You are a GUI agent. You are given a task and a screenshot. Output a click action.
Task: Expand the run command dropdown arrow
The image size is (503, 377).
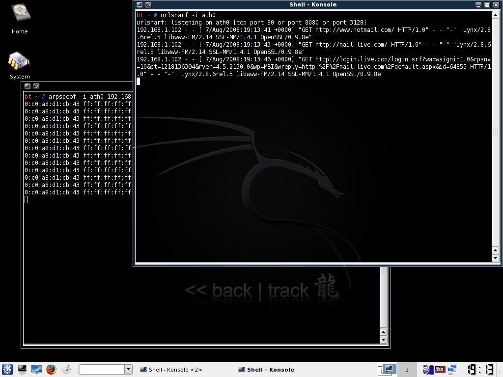tap(128, 370)
